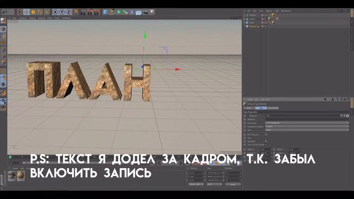Toggle Use UVW for Bump checkbox

click(266, 145)
